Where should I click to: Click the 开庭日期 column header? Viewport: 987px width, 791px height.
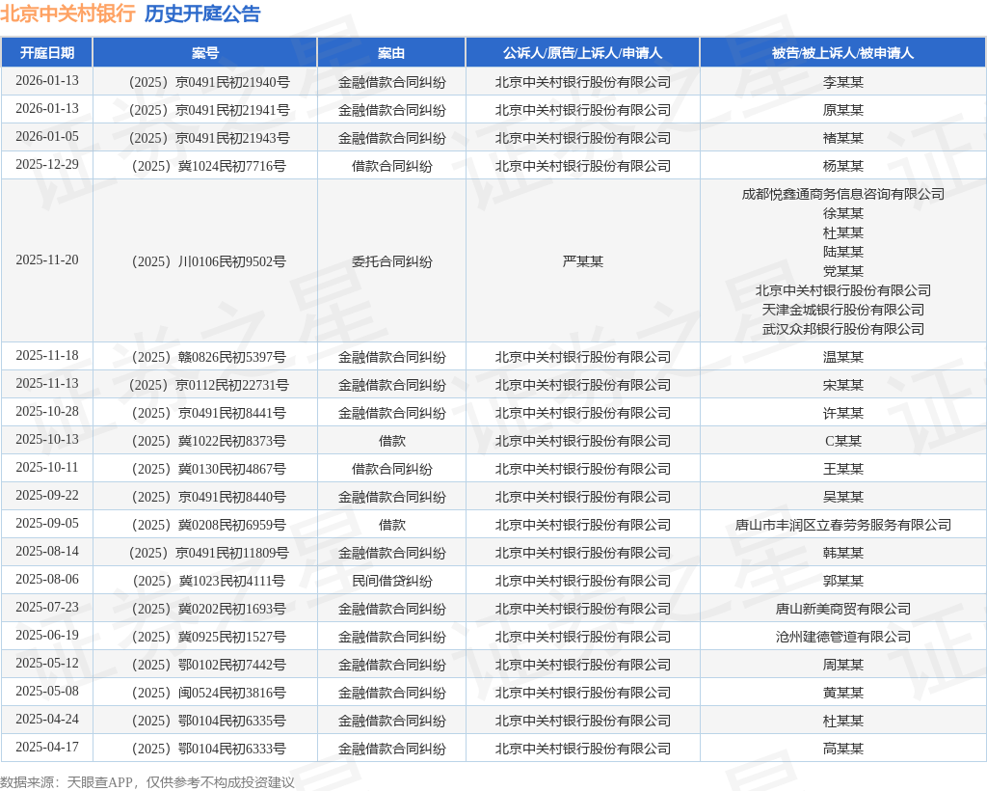coord(47,53)
